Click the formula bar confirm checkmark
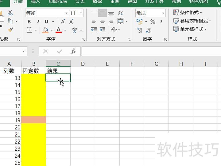This screenshot has height=166, width=221. [60, 51]
